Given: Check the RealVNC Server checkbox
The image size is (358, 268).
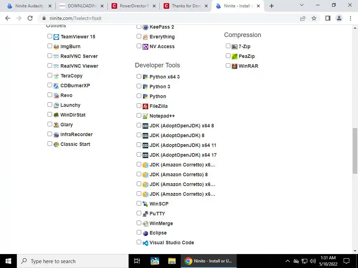Looking at the screenshot, I should coord(50,55).
